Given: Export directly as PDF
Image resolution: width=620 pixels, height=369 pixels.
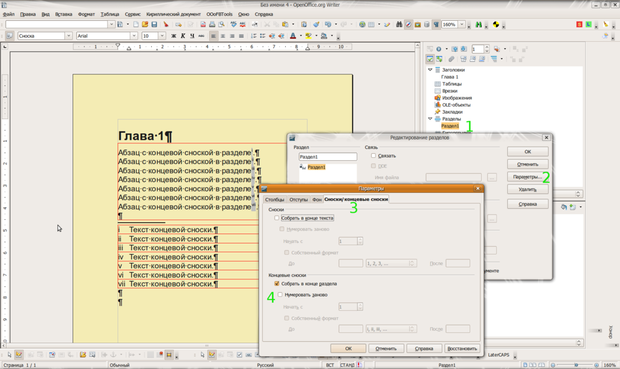Looking at the screenshot, I should (x=203, y=25).
